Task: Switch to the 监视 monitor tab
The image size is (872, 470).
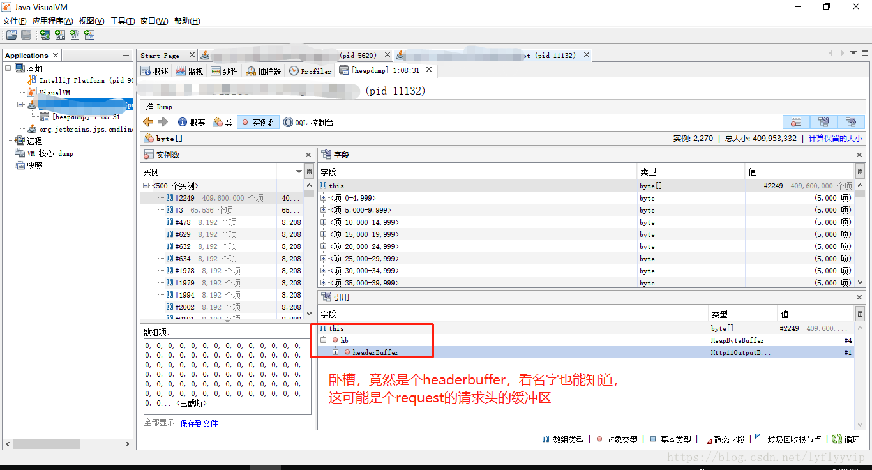Action: tap(190, 72)
